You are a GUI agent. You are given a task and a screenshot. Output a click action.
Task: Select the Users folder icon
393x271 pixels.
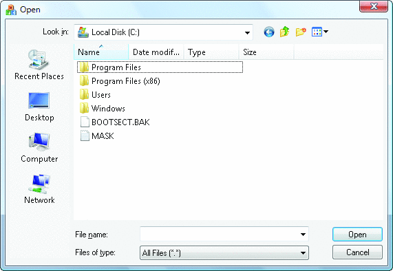pos(84,95)
